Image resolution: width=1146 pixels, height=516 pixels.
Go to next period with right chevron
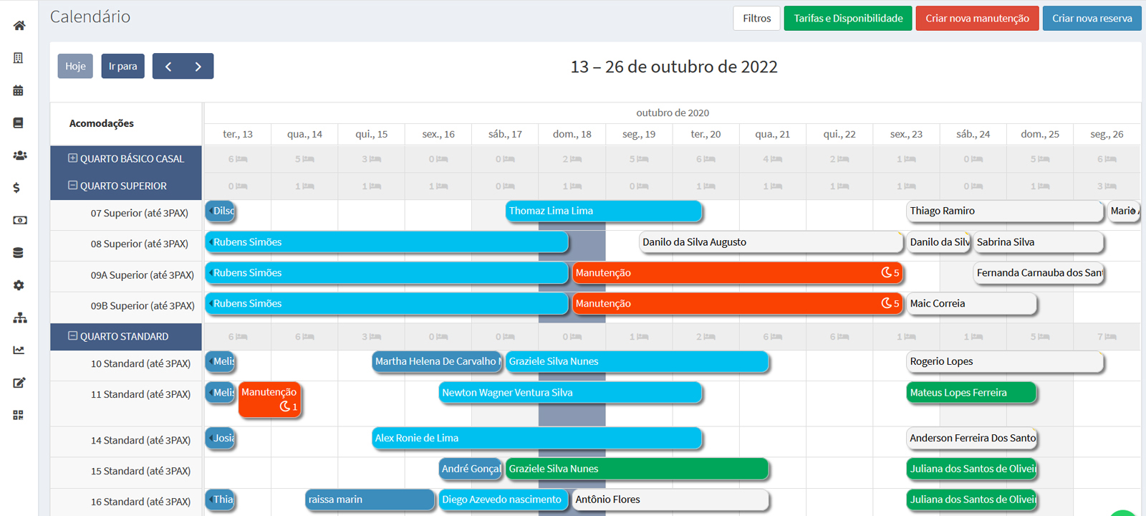pyautogui.click(x=198, y=66)
